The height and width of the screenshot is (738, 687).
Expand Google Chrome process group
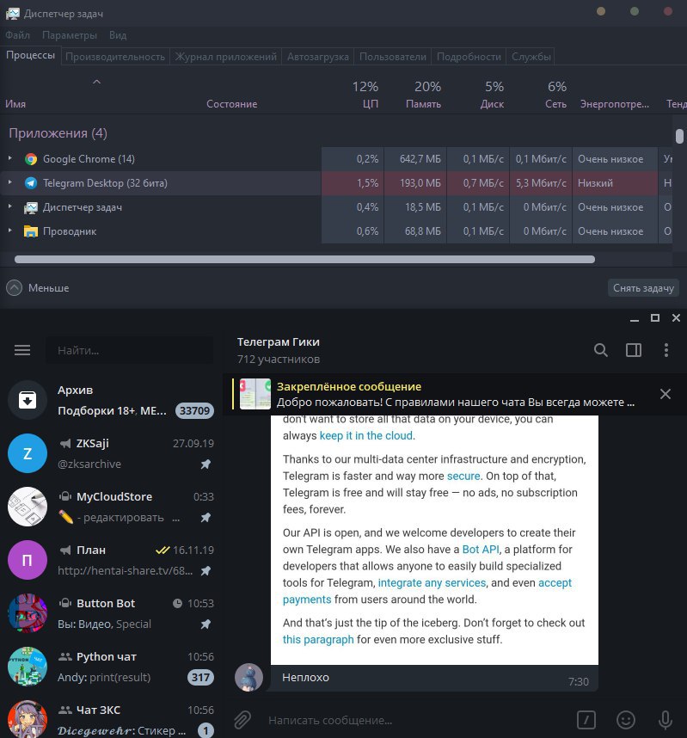pos(9,158)
